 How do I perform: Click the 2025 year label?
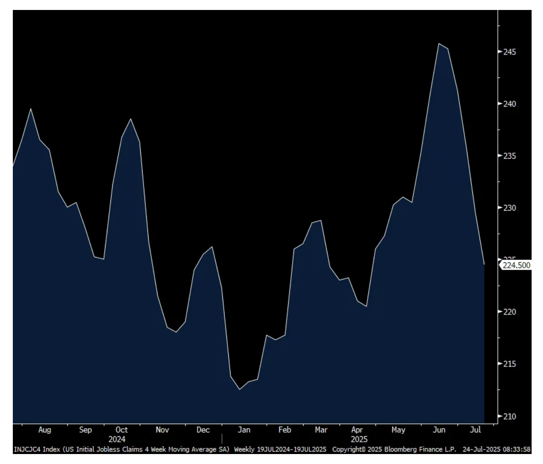tap(359, 439)
